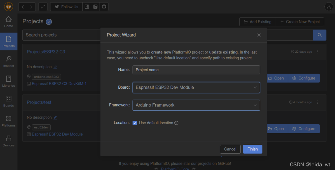Open the GitHub icon link
The width and height of the screenshot is (335, 170).
pos(104,7)
